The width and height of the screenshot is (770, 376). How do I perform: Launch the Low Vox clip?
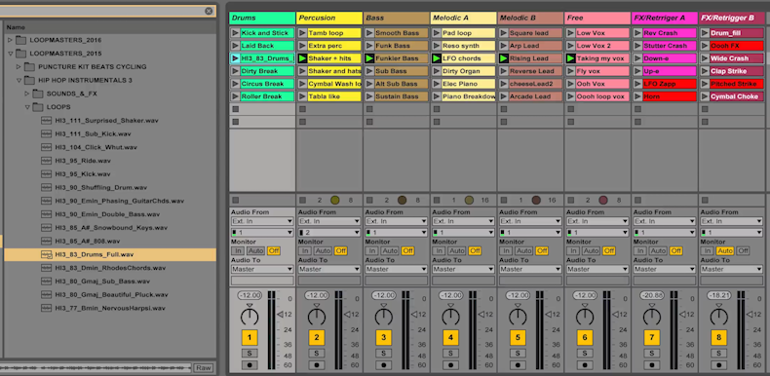point(570,33)
